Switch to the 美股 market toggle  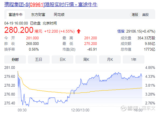145,15
